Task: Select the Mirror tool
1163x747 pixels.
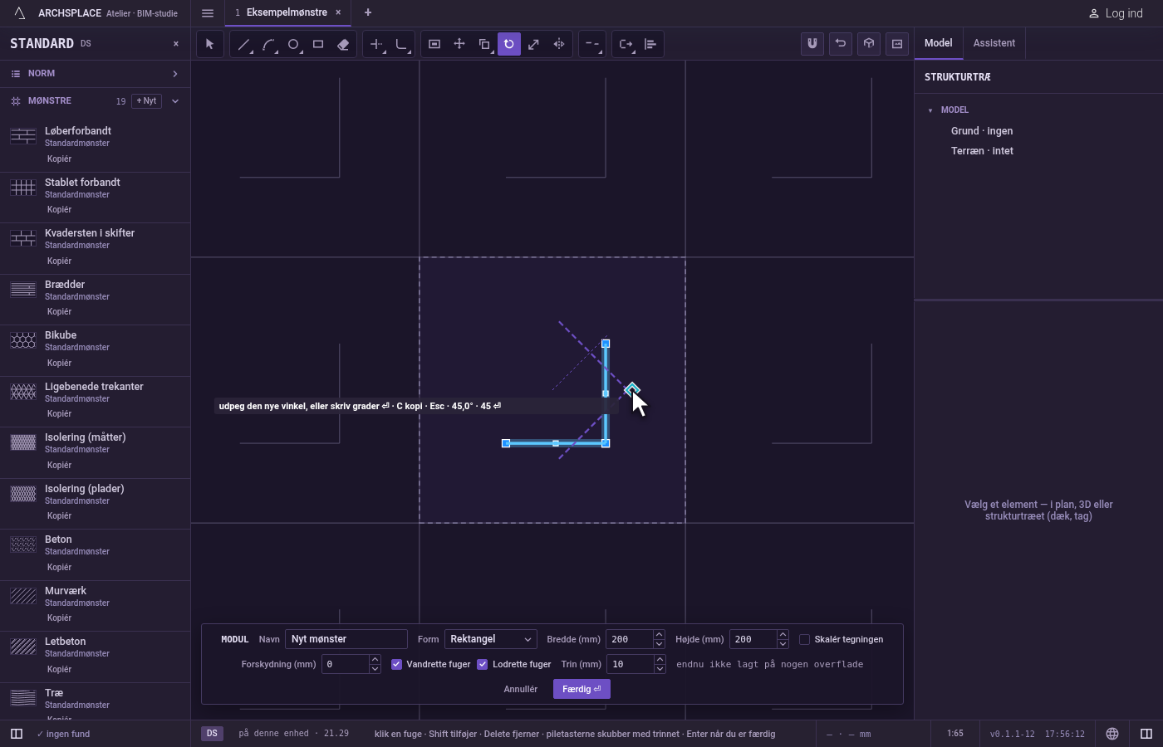Action: [559, 44]
